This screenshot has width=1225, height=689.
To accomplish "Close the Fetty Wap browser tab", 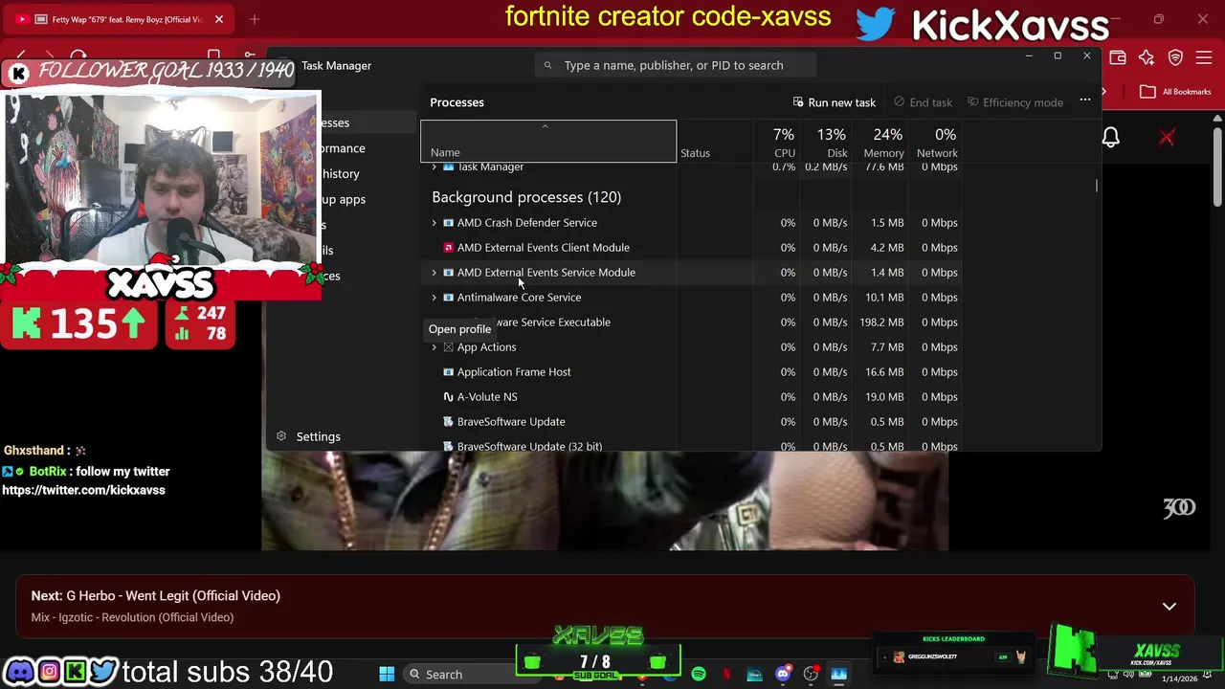I will click(219, 19).
